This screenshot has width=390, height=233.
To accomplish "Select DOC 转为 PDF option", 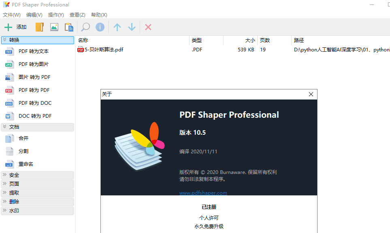I will point(35,116).
